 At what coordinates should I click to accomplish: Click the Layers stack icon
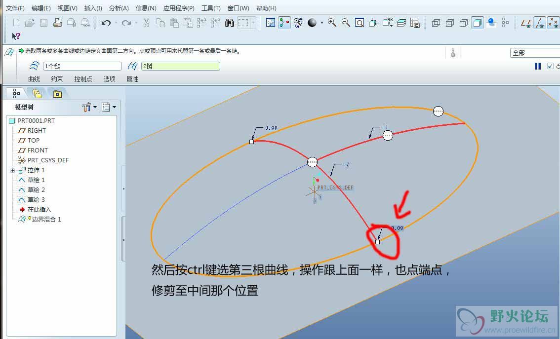(x=401, y=23)
